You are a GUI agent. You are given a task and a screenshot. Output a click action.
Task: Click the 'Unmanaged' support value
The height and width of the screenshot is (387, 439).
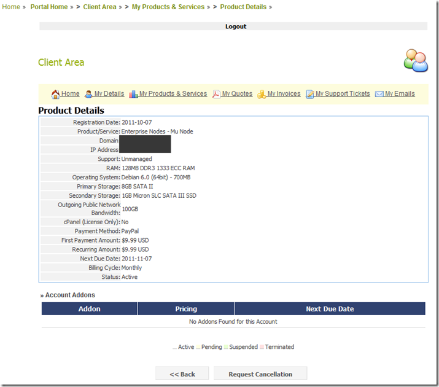click(x=137, y=158)
